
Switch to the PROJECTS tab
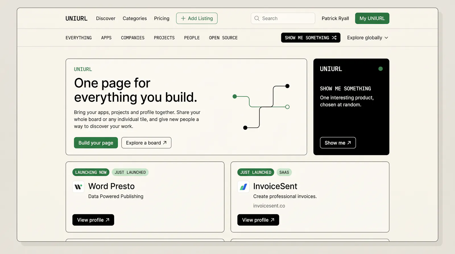[x=164, y=38]
